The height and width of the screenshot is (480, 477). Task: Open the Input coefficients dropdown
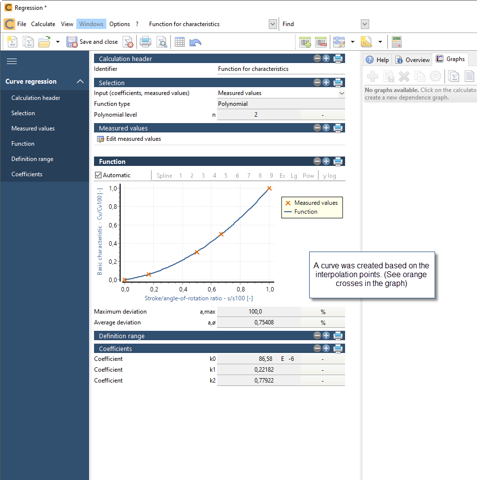click(x=341, y=93)
